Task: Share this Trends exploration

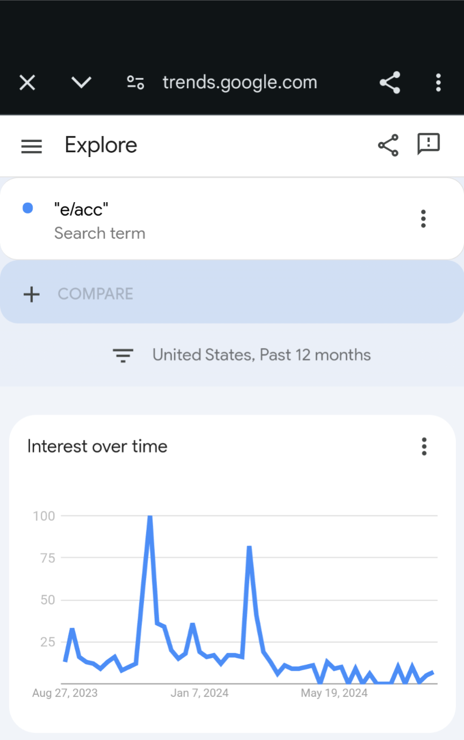Action: click(388, 145)
